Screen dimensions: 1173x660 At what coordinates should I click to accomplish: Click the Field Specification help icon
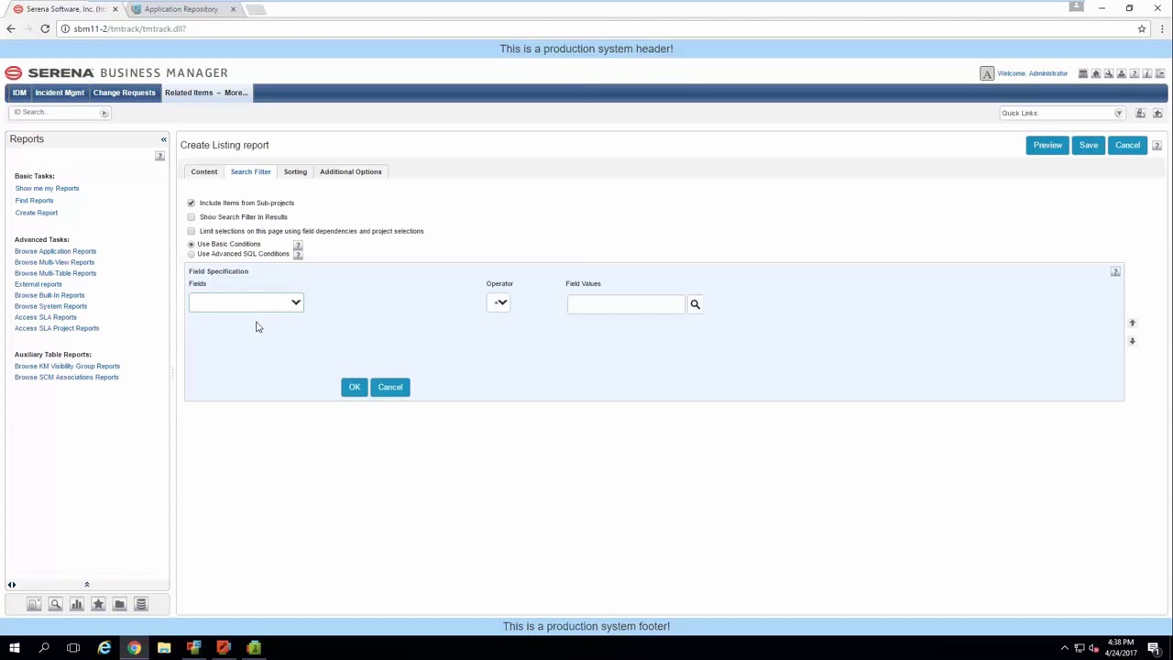[1115, 271]
